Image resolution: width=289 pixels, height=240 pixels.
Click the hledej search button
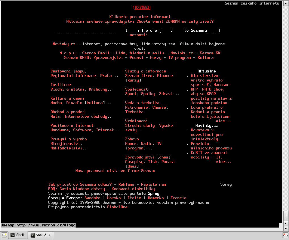coord(149,30)
